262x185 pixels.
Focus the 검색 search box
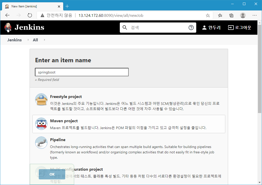(158, 28)
